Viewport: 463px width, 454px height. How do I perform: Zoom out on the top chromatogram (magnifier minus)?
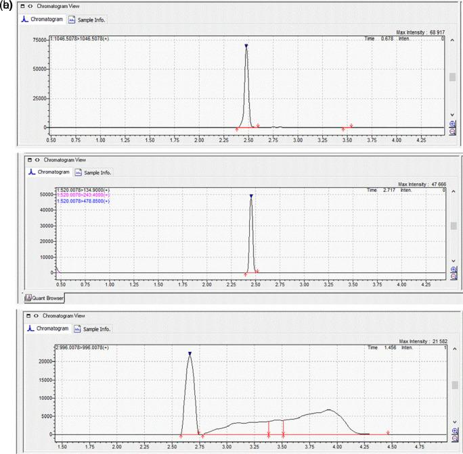[452, 132]
